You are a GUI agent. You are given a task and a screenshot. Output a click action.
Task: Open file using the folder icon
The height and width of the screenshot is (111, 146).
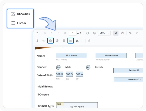(37, 33)
